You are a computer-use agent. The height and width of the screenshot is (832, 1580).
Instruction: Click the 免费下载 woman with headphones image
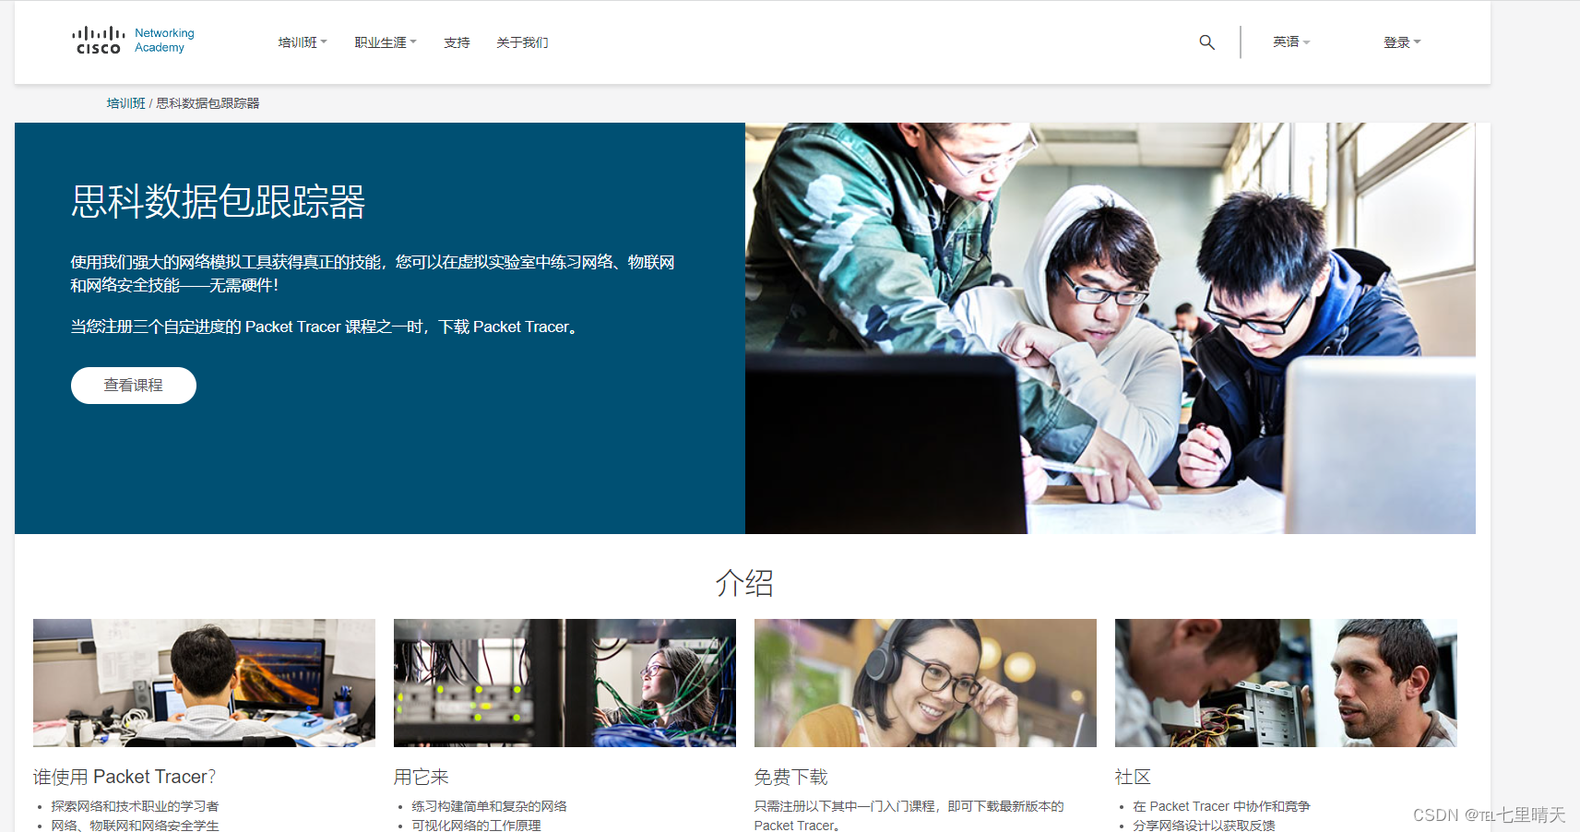point(925,683)
